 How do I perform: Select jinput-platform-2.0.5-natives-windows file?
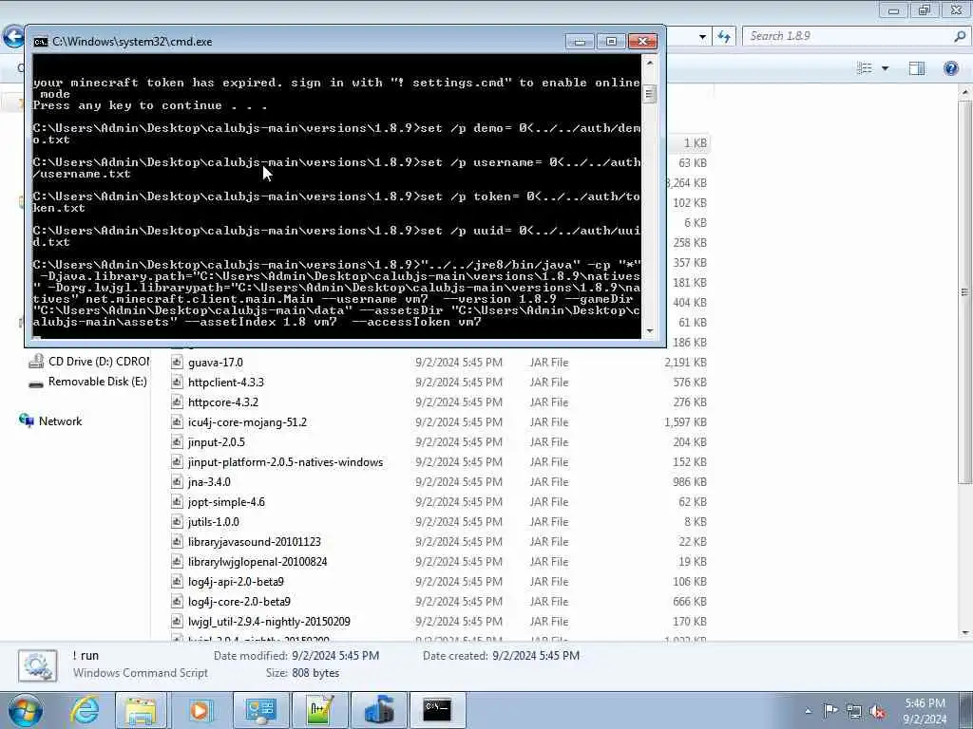coord(285,462)
